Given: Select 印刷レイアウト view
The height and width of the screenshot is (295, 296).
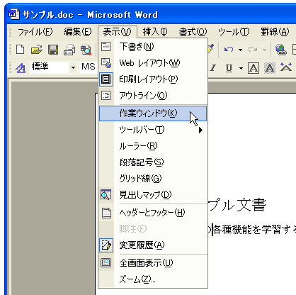Looking at the screenshot, I should 153,79.
